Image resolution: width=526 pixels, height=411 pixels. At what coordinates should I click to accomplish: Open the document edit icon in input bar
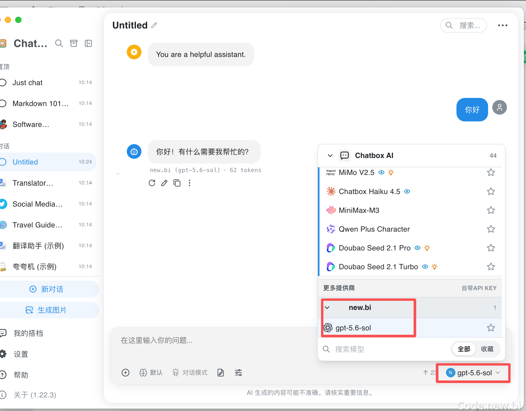(221, 373)
